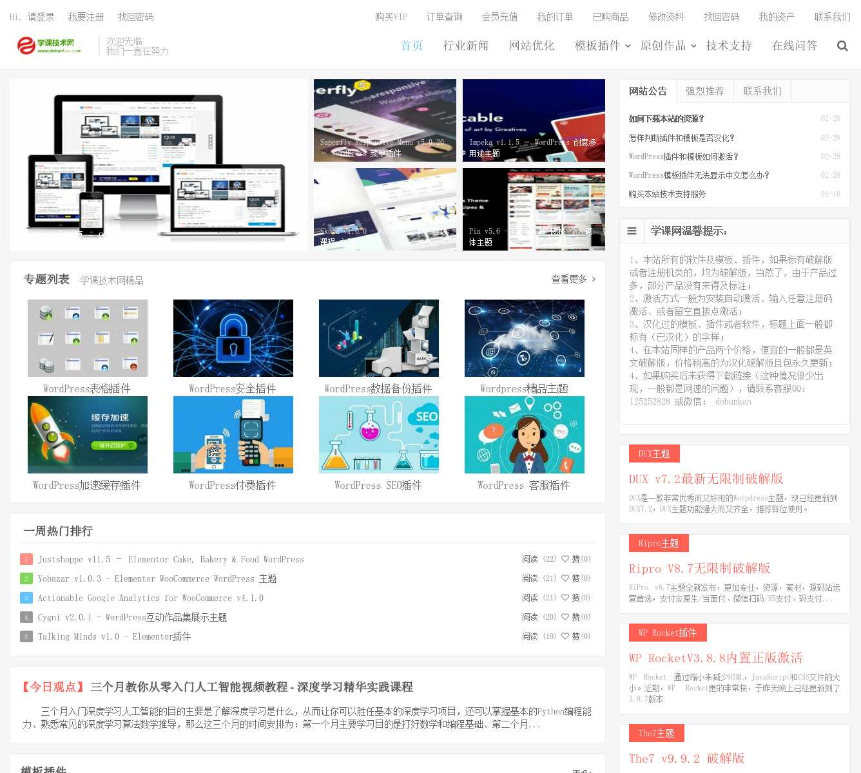The height and width of the screenshot is (773, 861).
Task: Open the WordPress SEO插件 topic thumbnail
Action: pos(379,435)
